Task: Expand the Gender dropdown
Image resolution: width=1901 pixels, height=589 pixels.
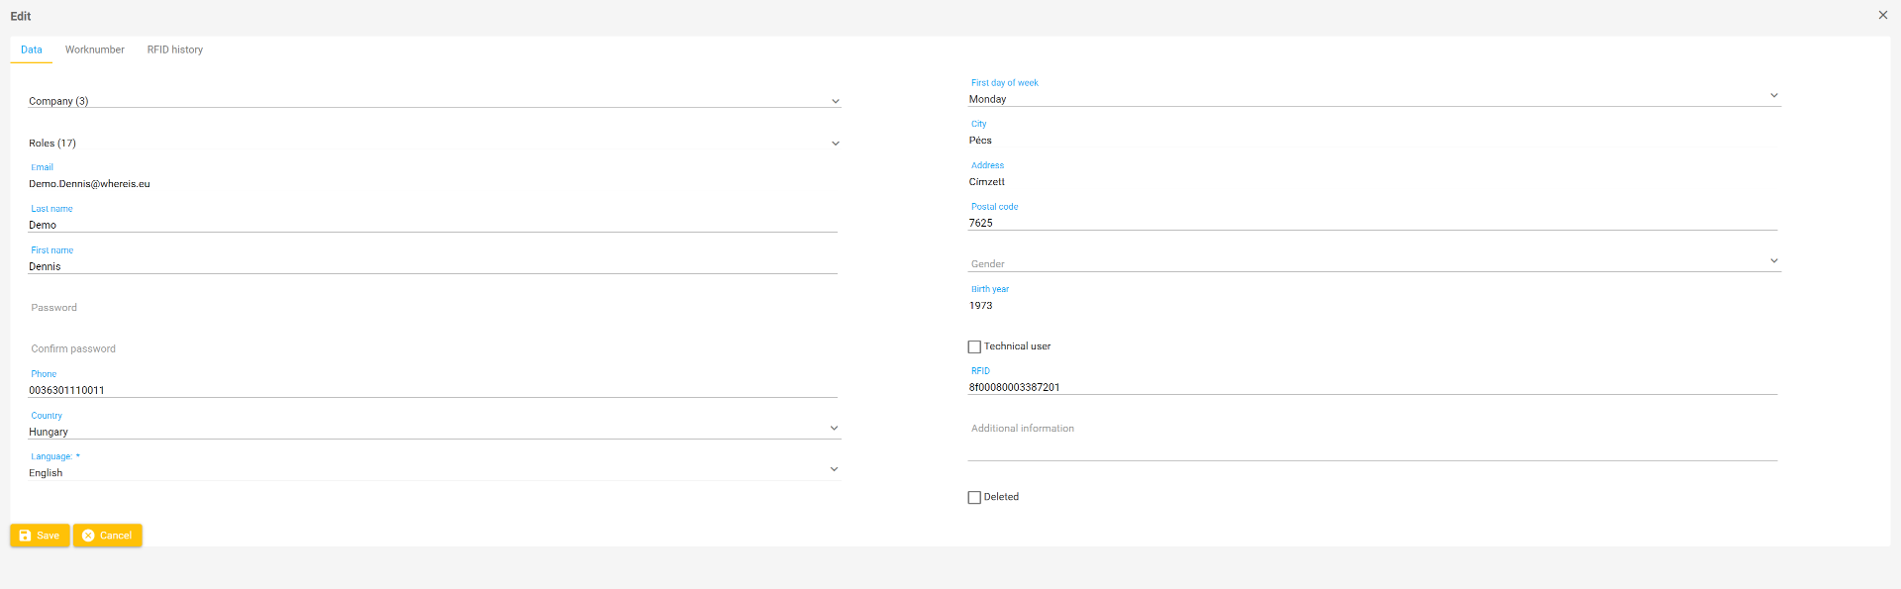Action: (x=1373, y=263)
